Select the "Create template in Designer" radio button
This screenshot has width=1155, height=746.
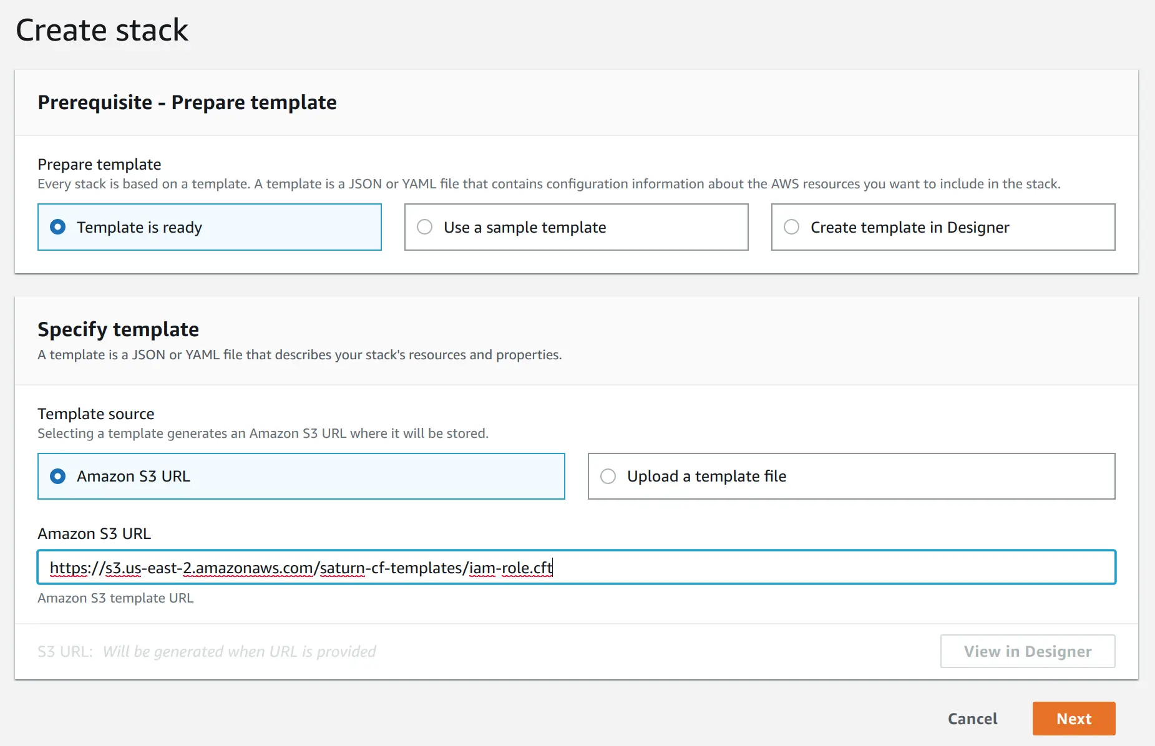pyautogui.click(x=792, y=227)
